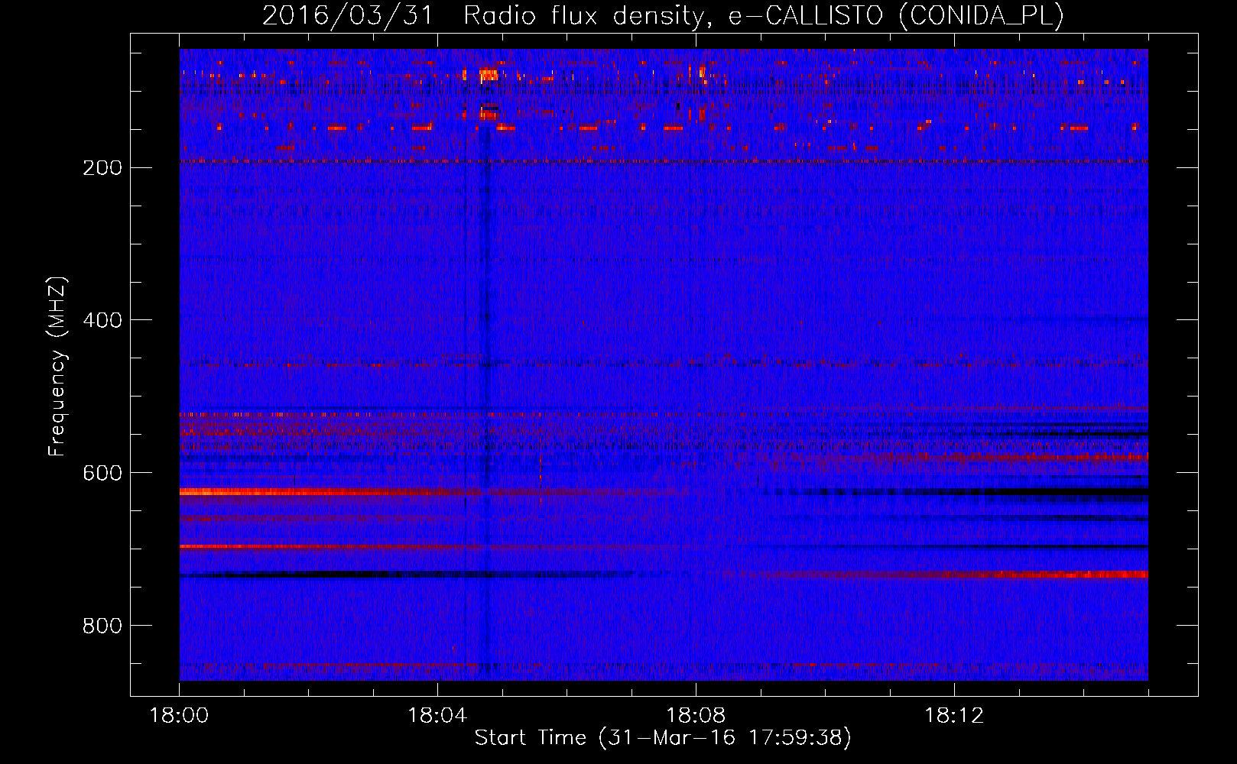Click the "Frequency (MHZ)" axis label
The image size is (1237, 764).
tap(57, 366)
